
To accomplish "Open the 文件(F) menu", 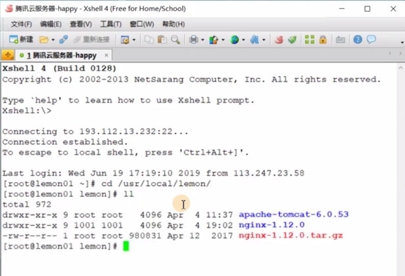I will 21,24.
